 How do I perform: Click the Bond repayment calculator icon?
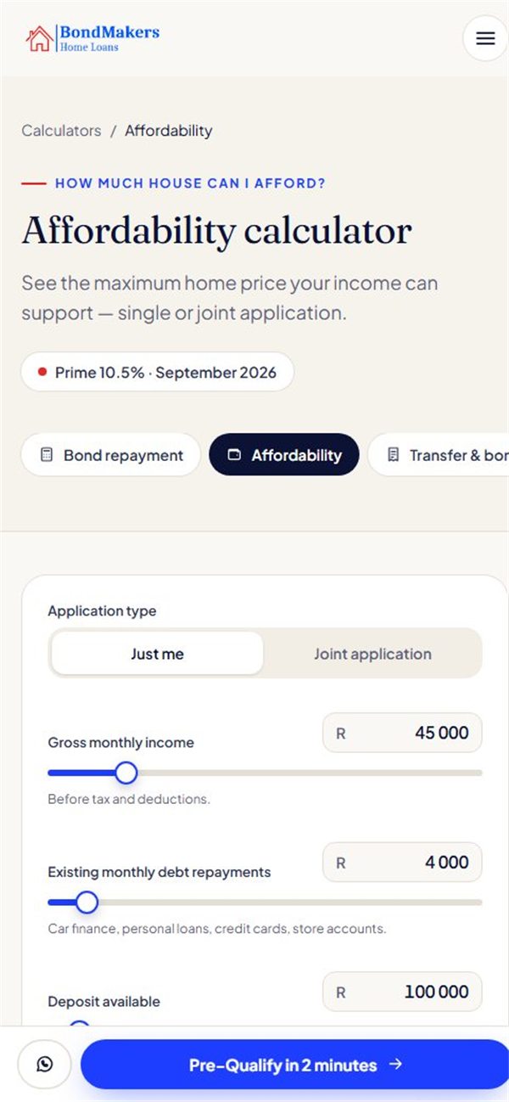pyautogui.click(x=48, y=455)
